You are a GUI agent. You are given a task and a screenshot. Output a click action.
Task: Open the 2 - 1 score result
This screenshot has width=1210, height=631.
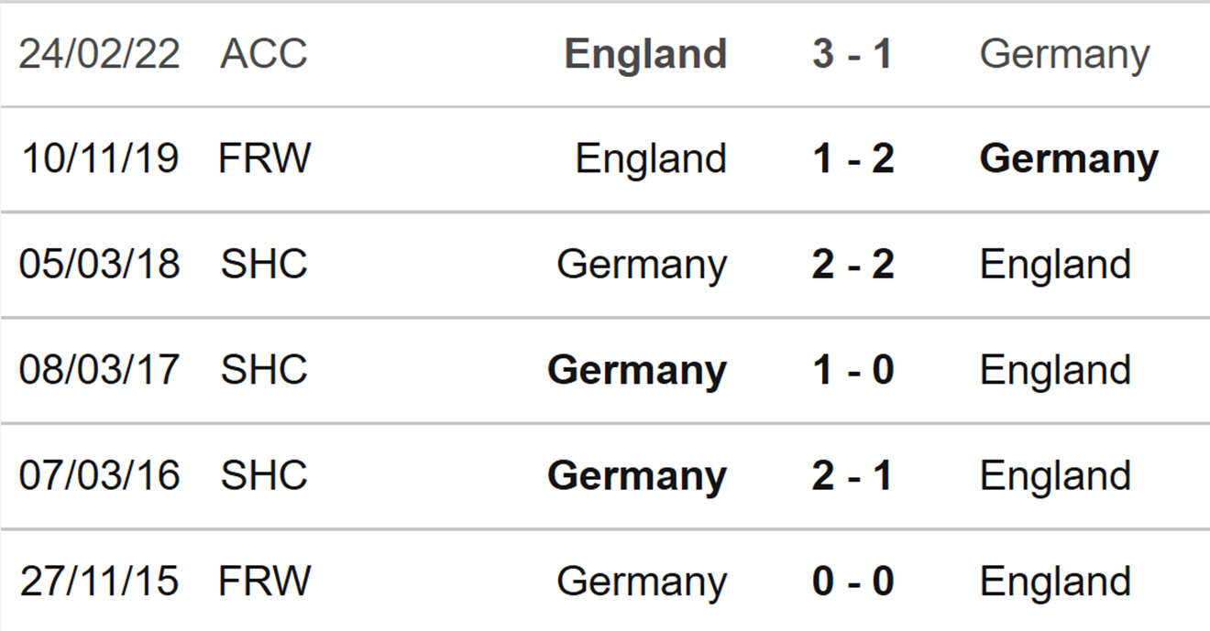pos(852,476)
